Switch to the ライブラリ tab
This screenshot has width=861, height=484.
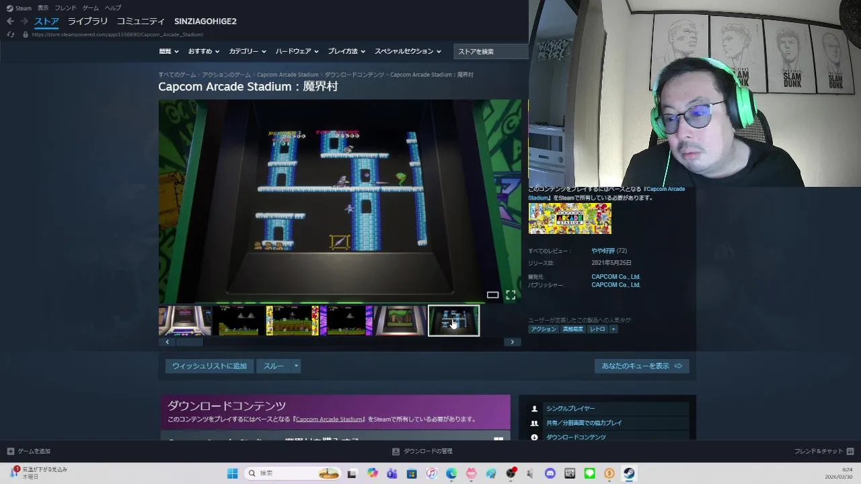pos(87,22)
